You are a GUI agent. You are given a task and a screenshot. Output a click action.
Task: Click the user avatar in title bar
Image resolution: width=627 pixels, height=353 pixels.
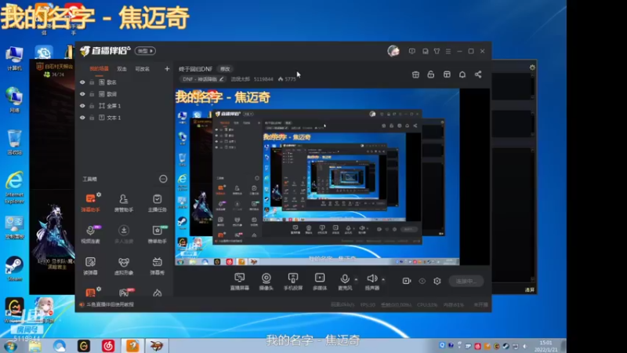pos(393,51)
